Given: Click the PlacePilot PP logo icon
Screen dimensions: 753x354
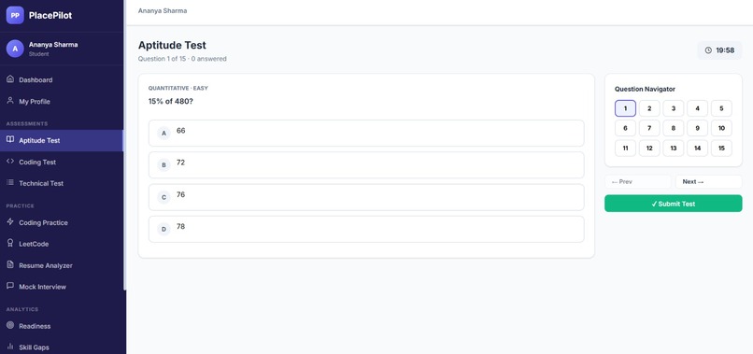Looking at the screenshot, I should point(15,15).
